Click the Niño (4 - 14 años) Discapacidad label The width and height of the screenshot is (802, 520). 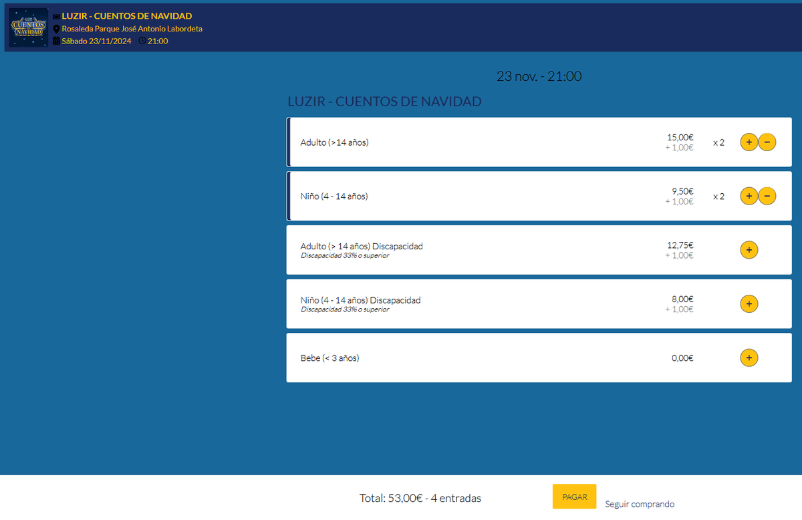(361, 300)
